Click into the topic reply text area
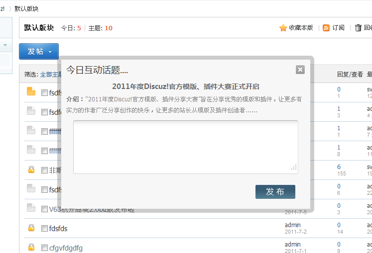Image resolution: width=372 pixels, height=253 pixels. tap(186, 147)
